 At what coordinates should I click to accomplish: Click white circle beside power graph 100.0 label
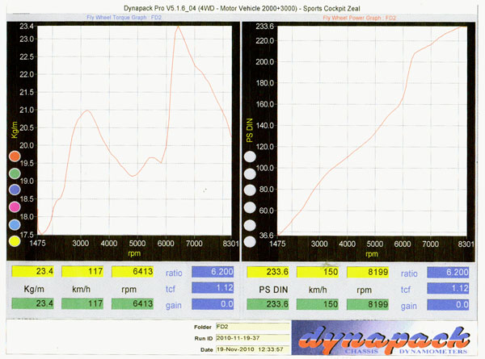(x=250, y=173)
